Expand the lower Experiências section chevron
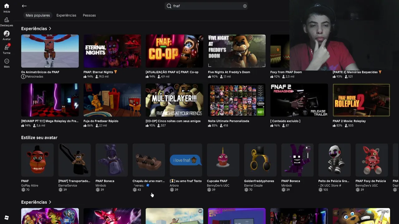399x224 pixels. [50, 202]
